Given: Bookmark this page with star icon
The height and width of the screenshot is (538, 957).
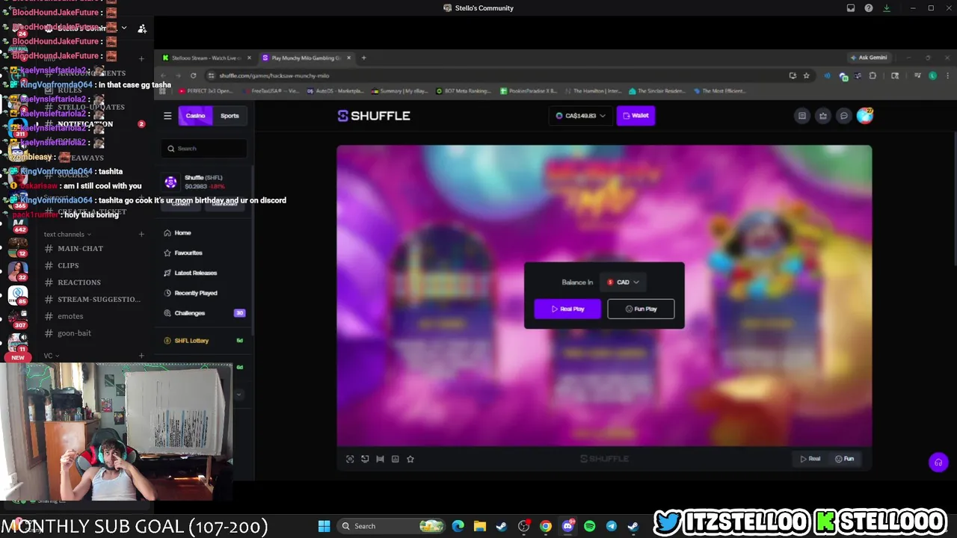Looking at the screenshot, I should coord(806,75).
